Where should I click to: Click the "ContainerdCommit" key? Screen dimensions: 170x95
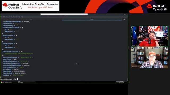pos(11,27)
